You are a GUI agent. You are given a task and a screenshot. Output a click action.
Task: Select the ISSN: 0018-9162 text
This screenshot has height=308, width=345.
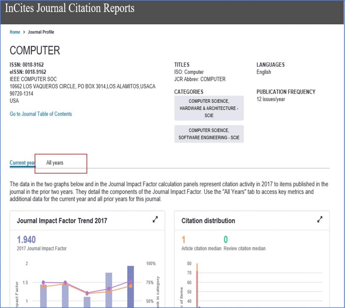pos(27,65)
